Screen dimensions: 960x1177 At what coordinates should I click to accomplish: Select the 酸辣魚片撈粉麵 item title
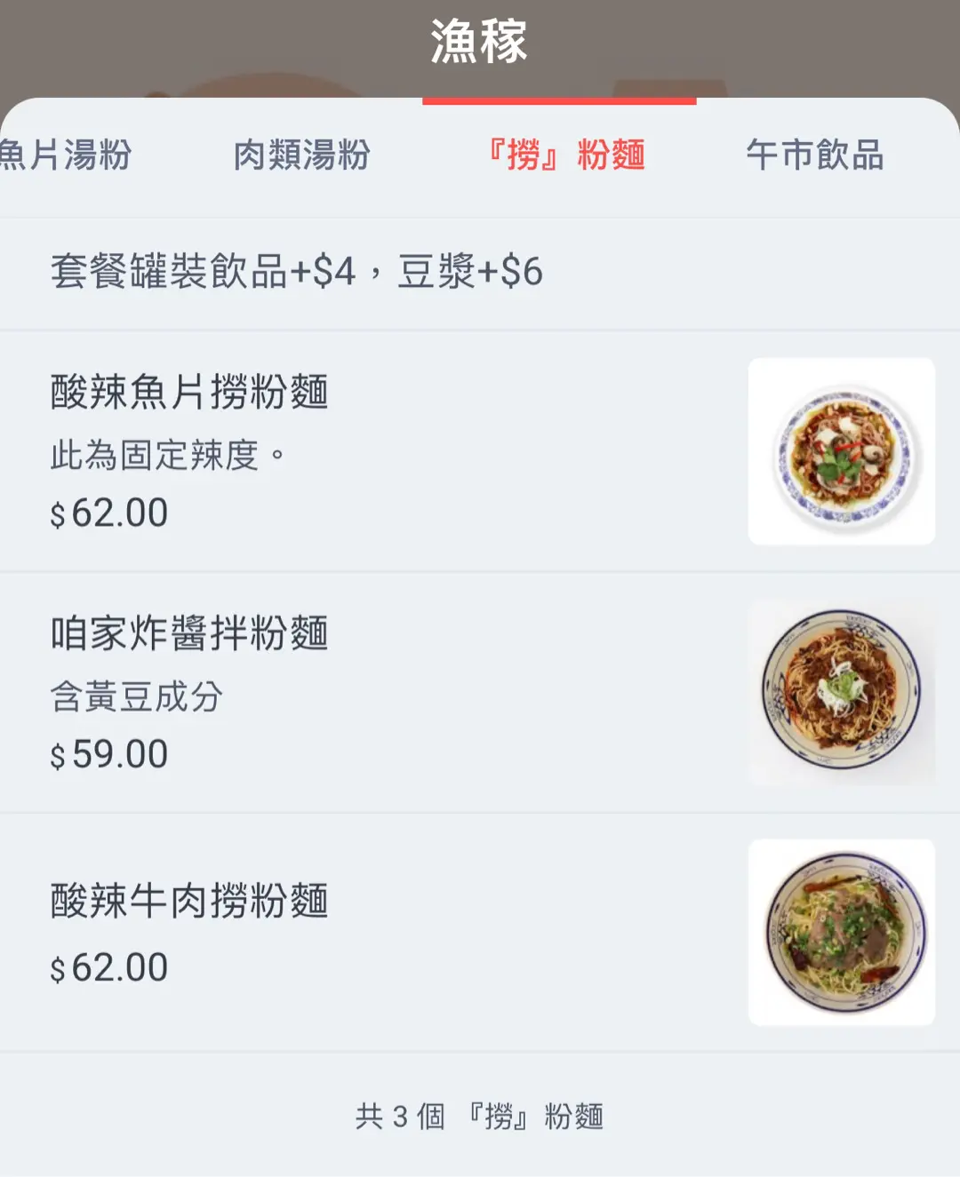click(189, 392)
